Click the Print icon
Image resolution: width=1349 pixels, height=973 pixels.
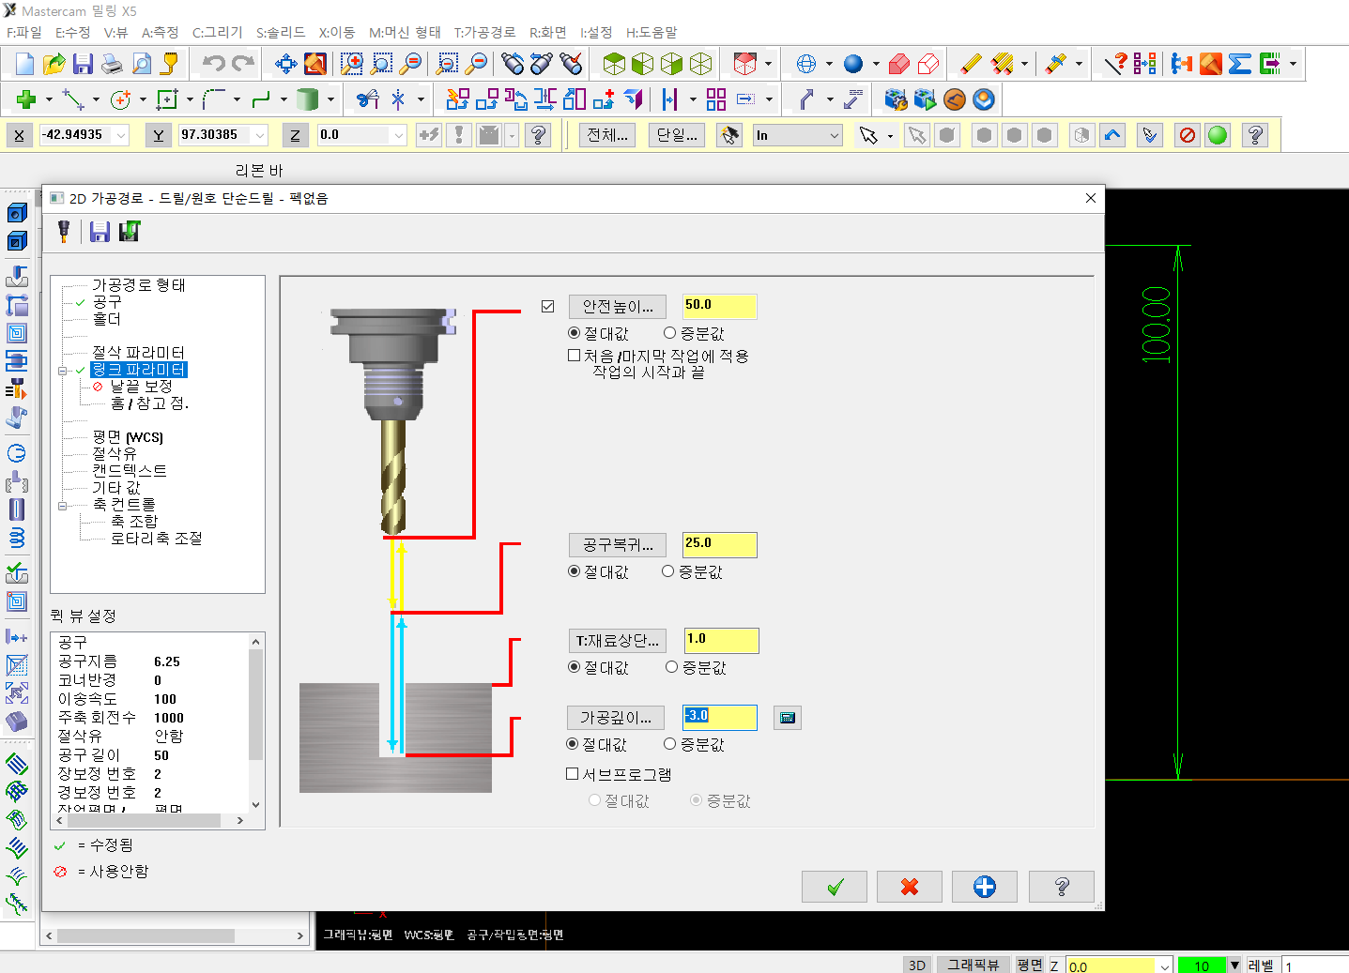[x=112, y=64]
